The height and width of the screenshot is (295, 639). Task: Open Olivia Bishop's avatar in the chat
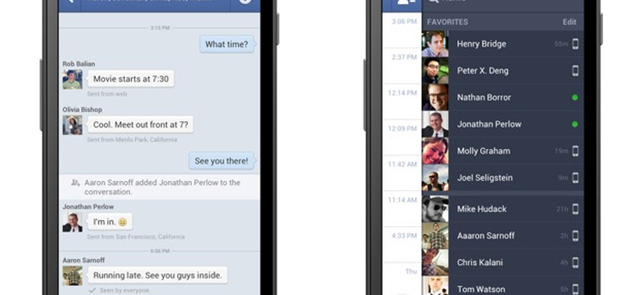coord(72,125)
